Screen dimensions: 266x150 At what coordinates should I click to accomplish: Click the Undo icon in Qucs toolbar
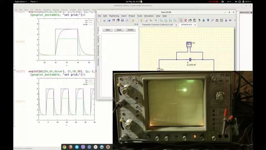[x=151, y=20]
